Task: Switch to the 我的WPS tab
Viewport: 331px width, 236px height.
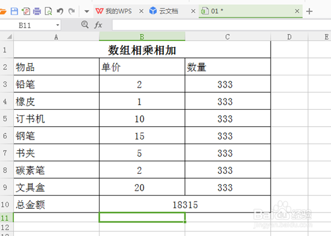Action: coord(114,11)
